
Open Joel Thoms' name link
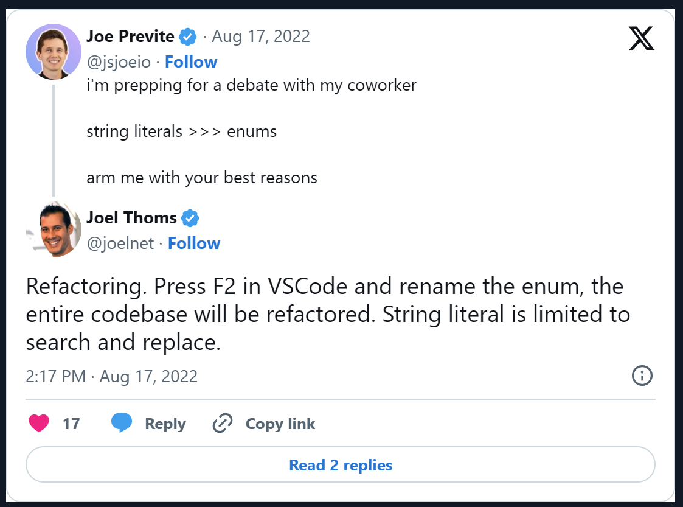(x=131, y=217)
